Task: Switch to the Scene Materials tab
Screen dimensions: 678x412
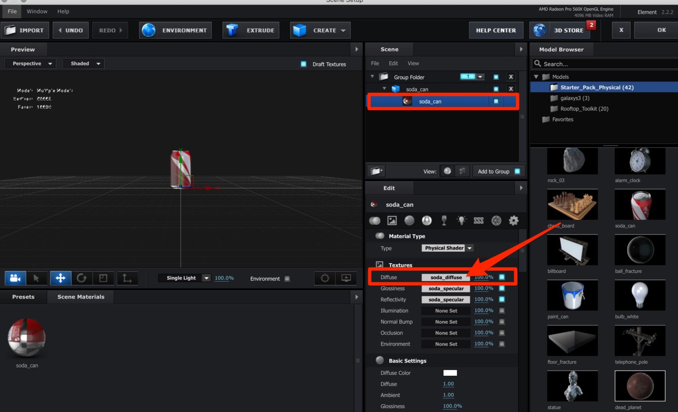Action: (80, 297)
